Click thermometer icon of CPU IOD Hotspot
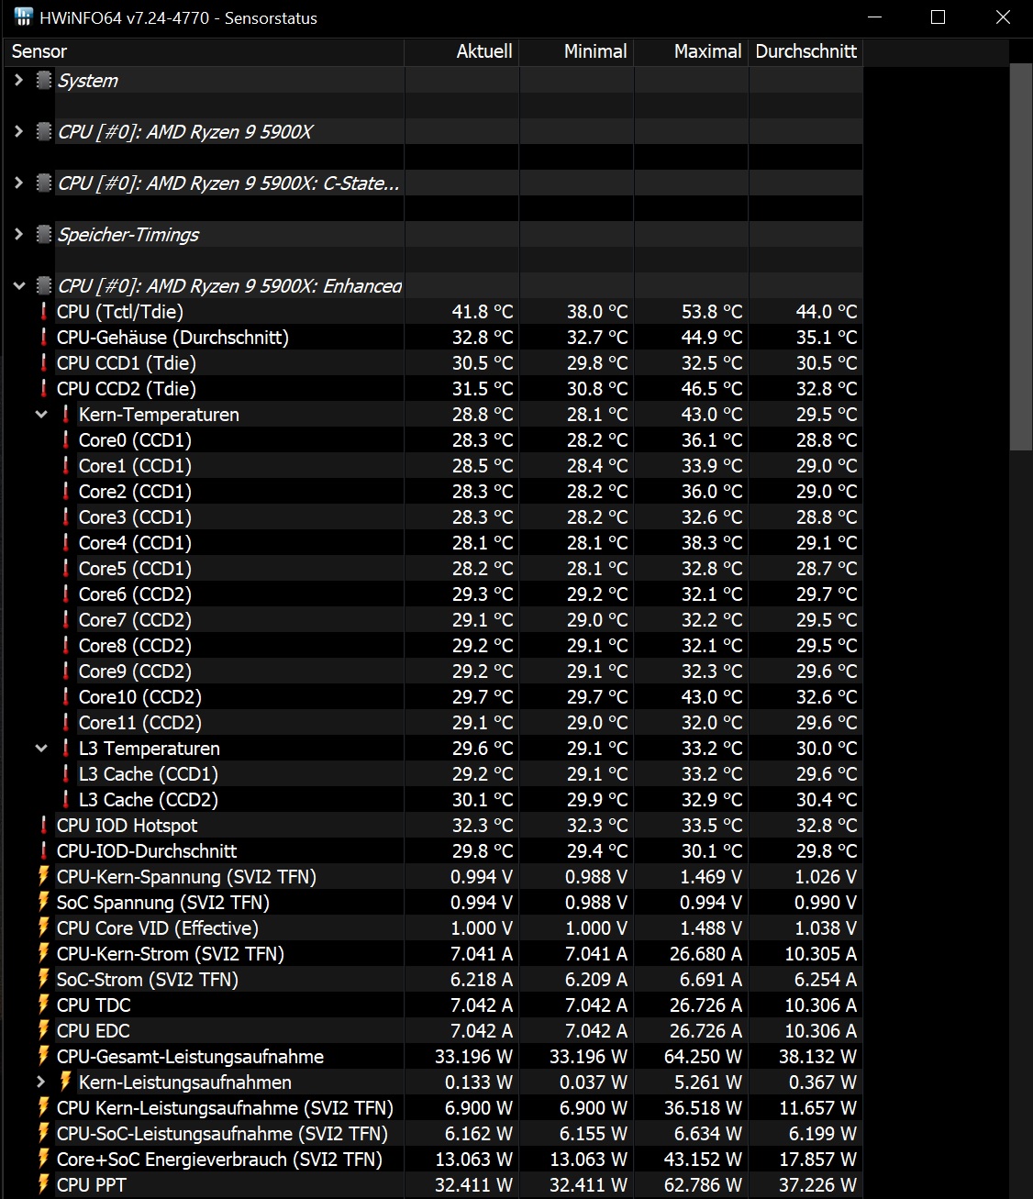 coord(43,825)
